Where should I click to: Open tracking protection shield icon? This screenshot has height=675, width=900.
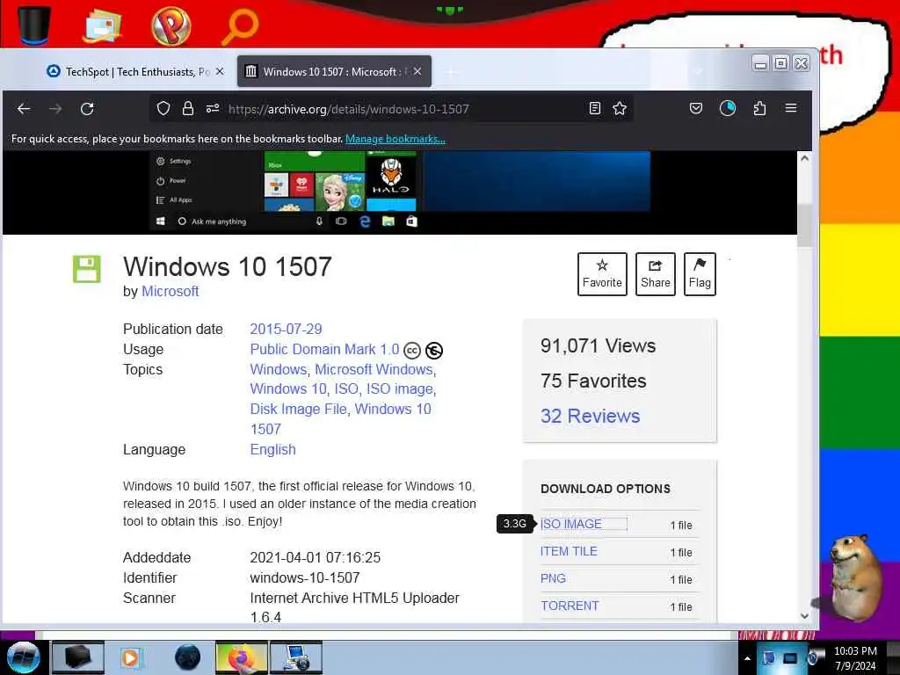coord(163,108)
